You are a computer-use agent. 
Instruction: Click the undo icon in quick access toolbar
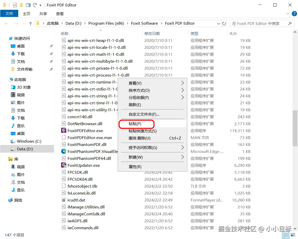35,5
